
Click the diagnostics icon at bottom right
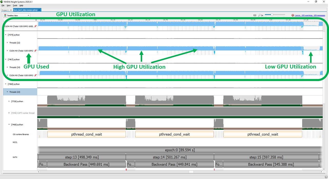326,177
